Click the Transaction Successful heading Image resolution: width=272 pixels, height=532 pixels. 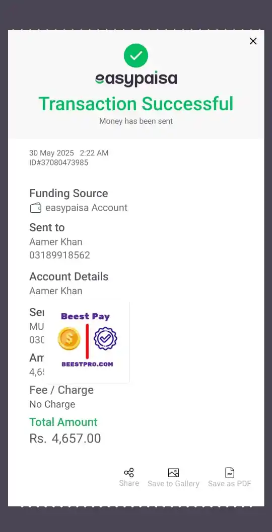[136, 104]
